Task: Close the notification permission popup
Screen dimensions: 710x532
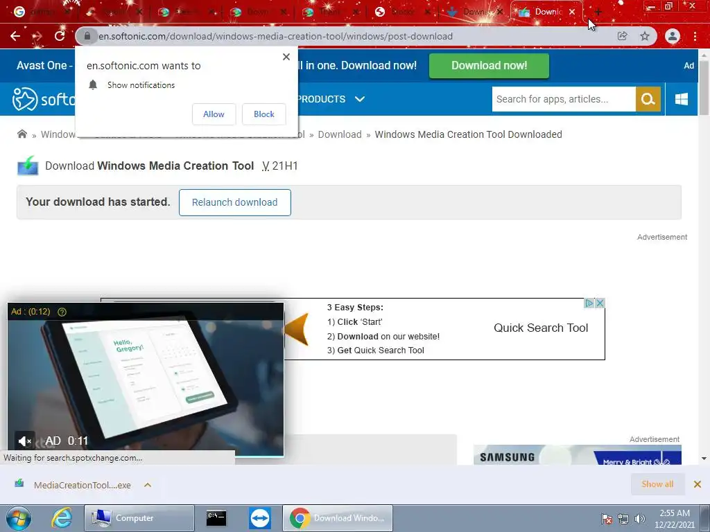Action: coord(286,57)
